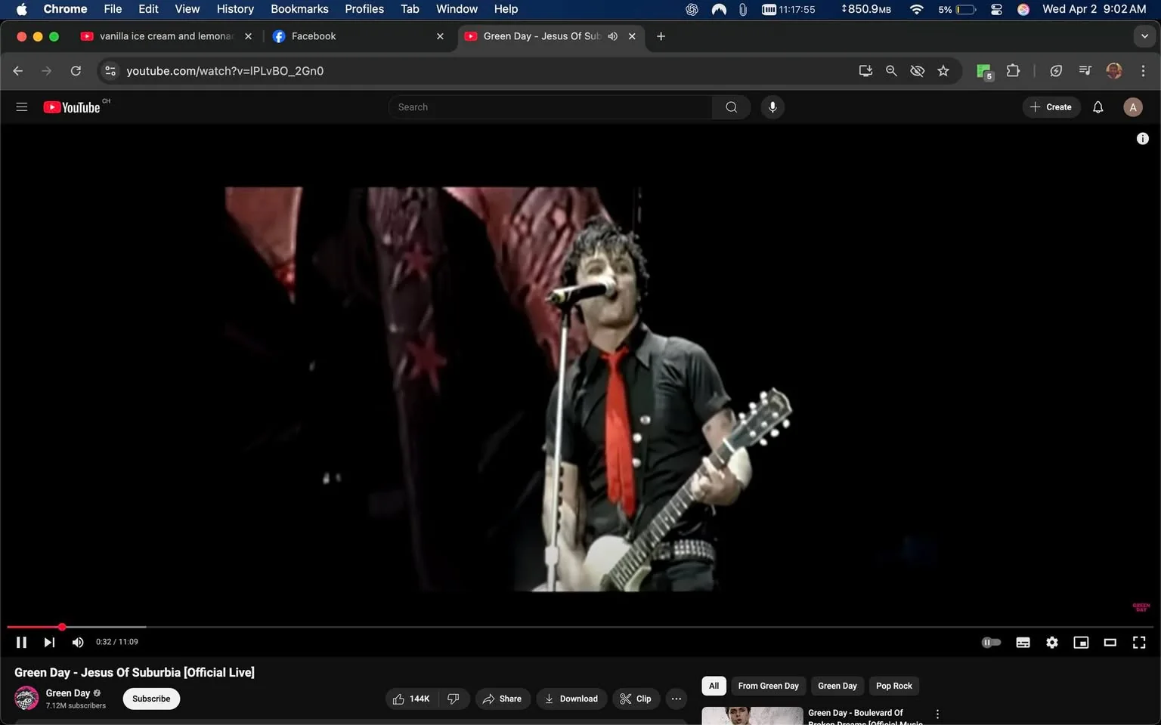The height and width of the screenshot is (725, 1161).
Task: Select the From Green Day chip
Action: (x=769, y=686)
